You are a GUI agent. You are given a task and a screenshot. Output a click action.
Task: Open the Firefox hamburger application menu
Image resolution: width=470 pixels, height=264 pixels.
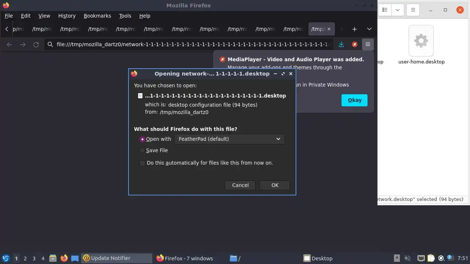(368, 44)
